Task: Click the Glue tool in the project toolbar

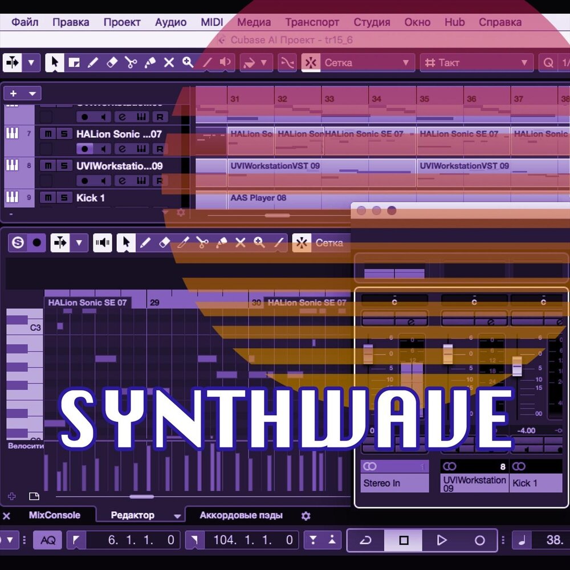Action: 150,62
